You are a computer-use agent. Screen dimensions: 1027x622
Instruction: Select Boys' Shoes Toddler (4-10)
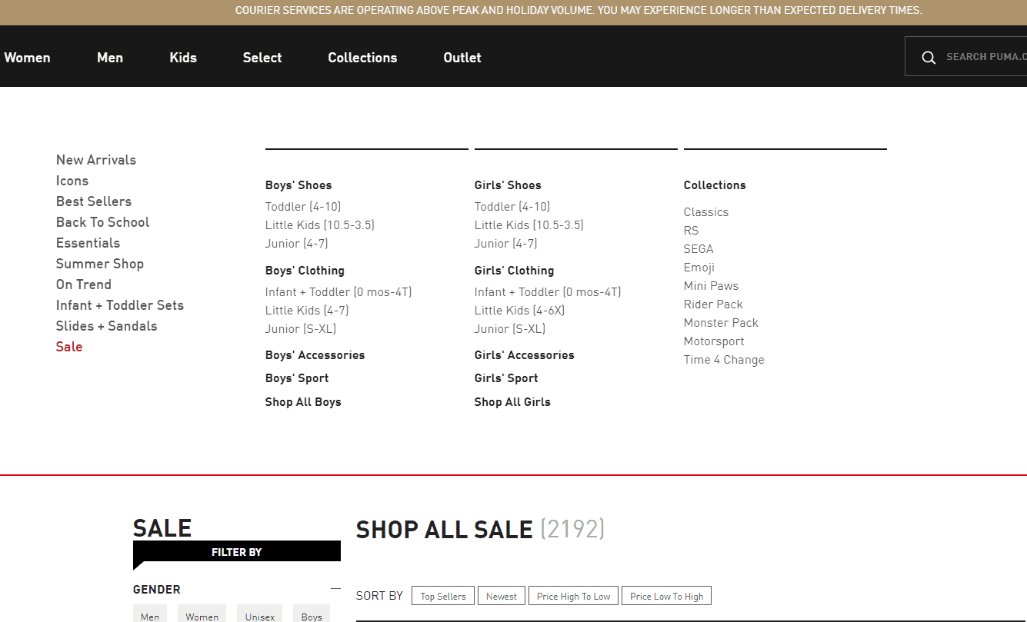pos(303,207)
